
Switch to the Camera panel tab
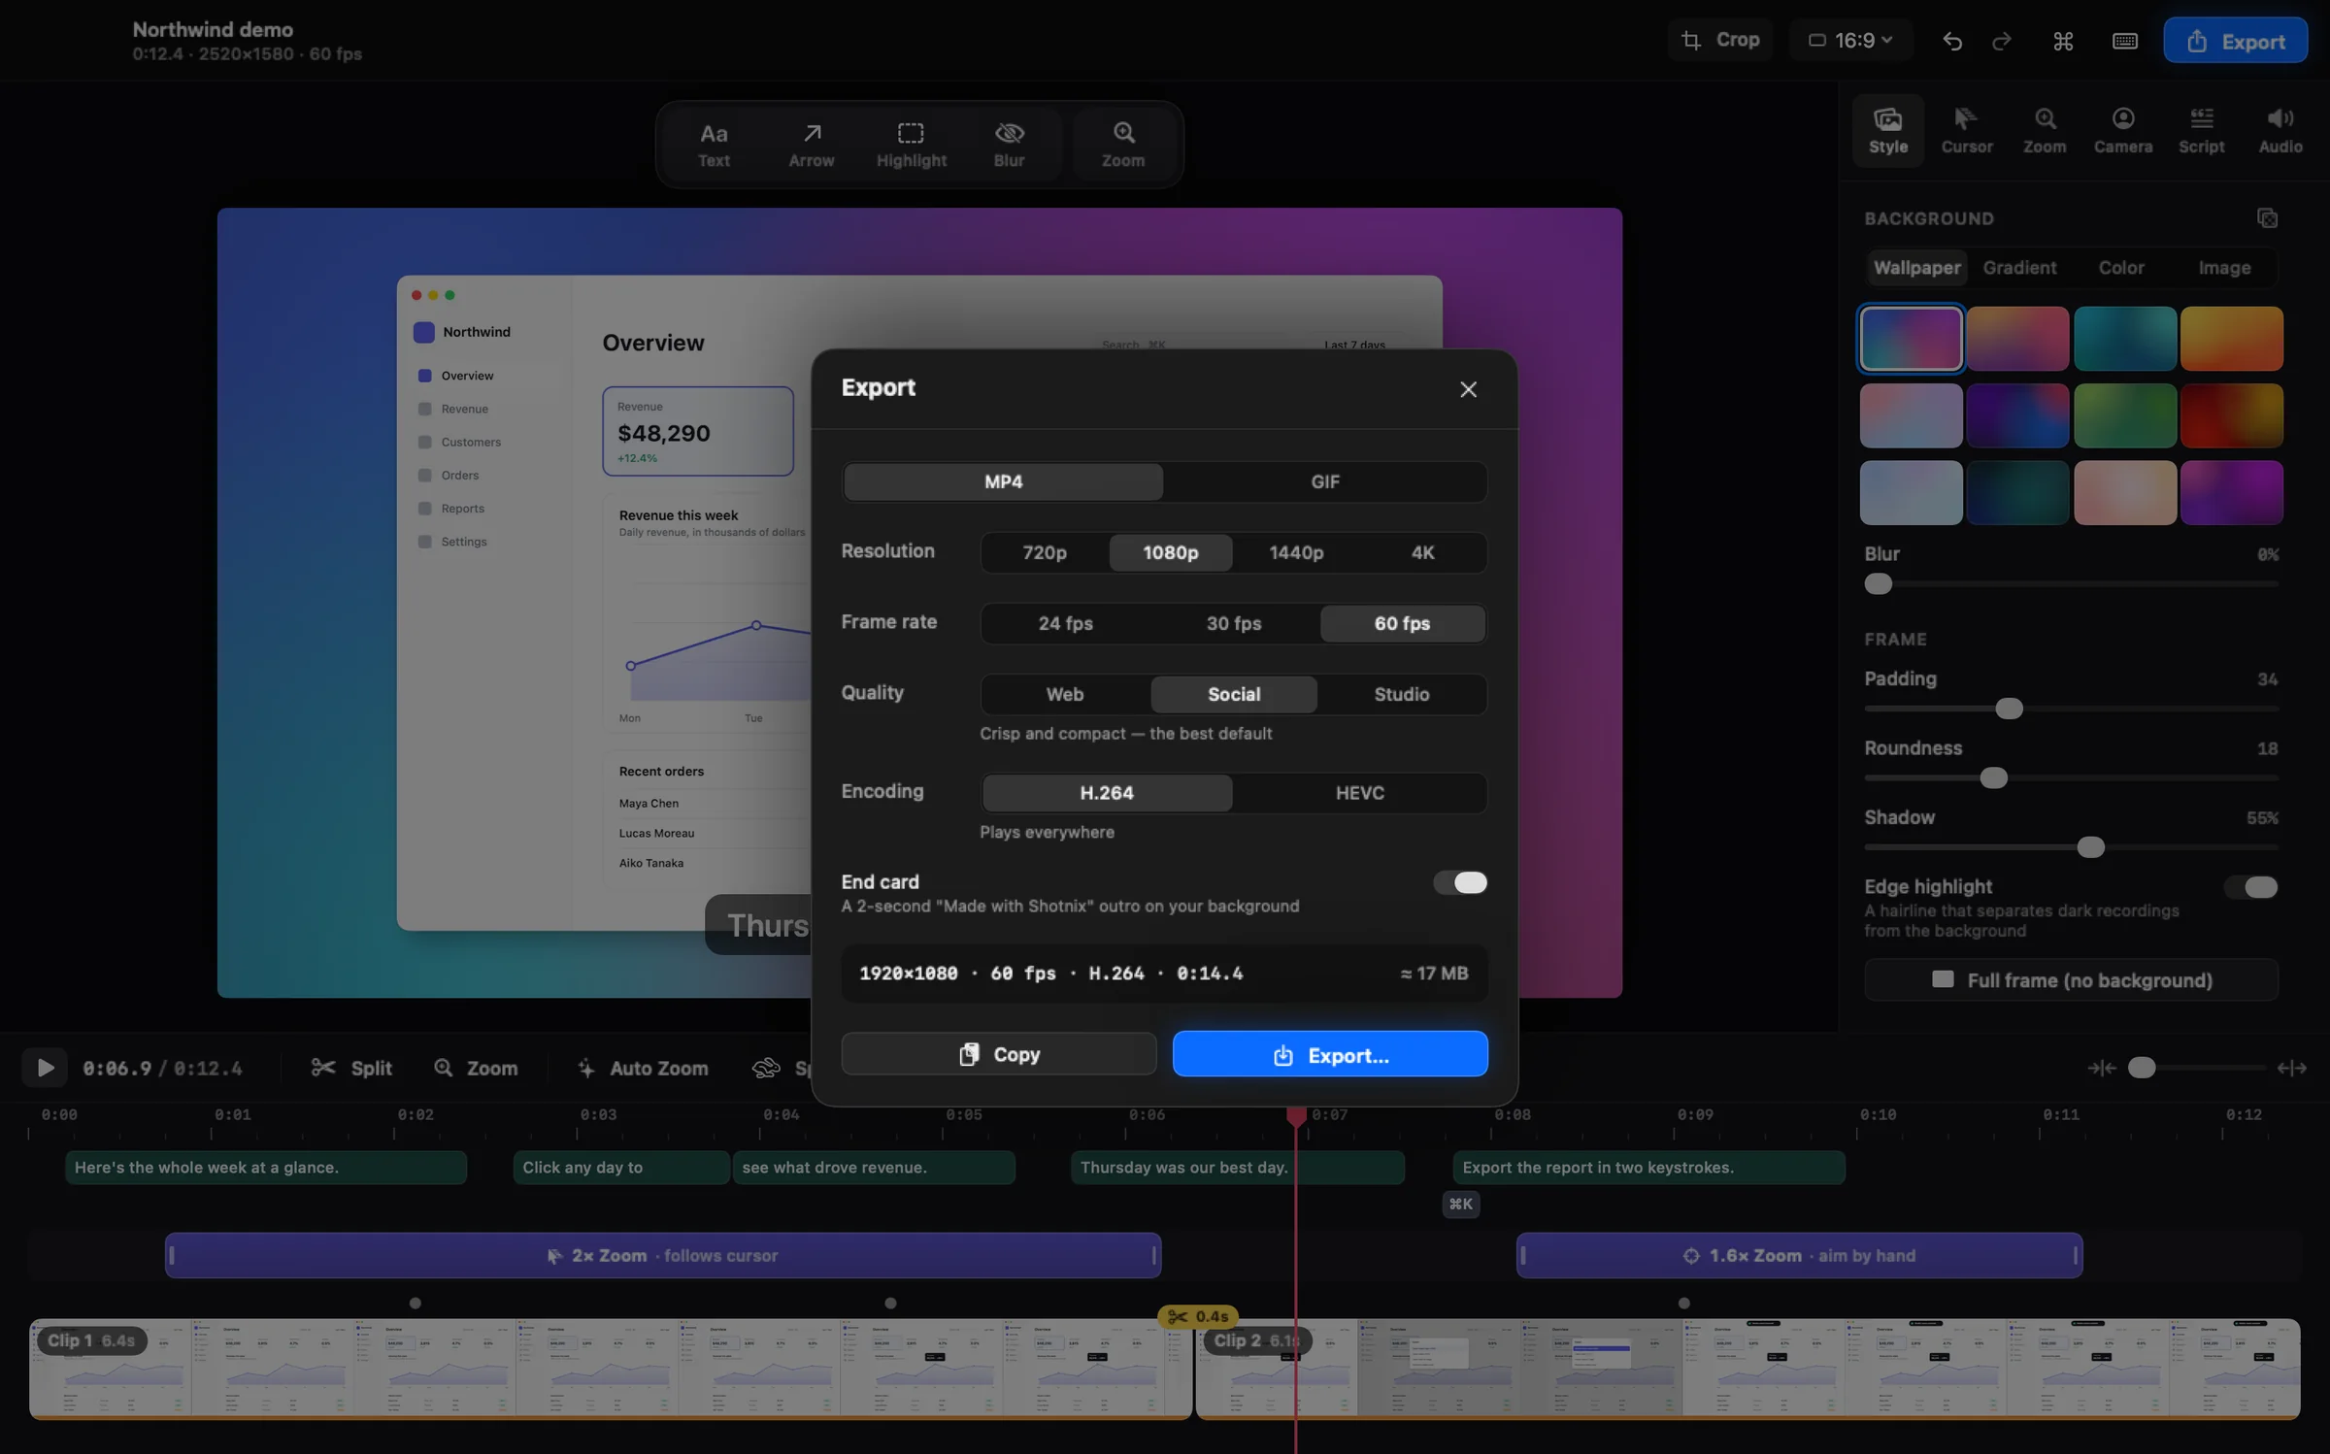pyautogui.click(x=2122, y=130)
